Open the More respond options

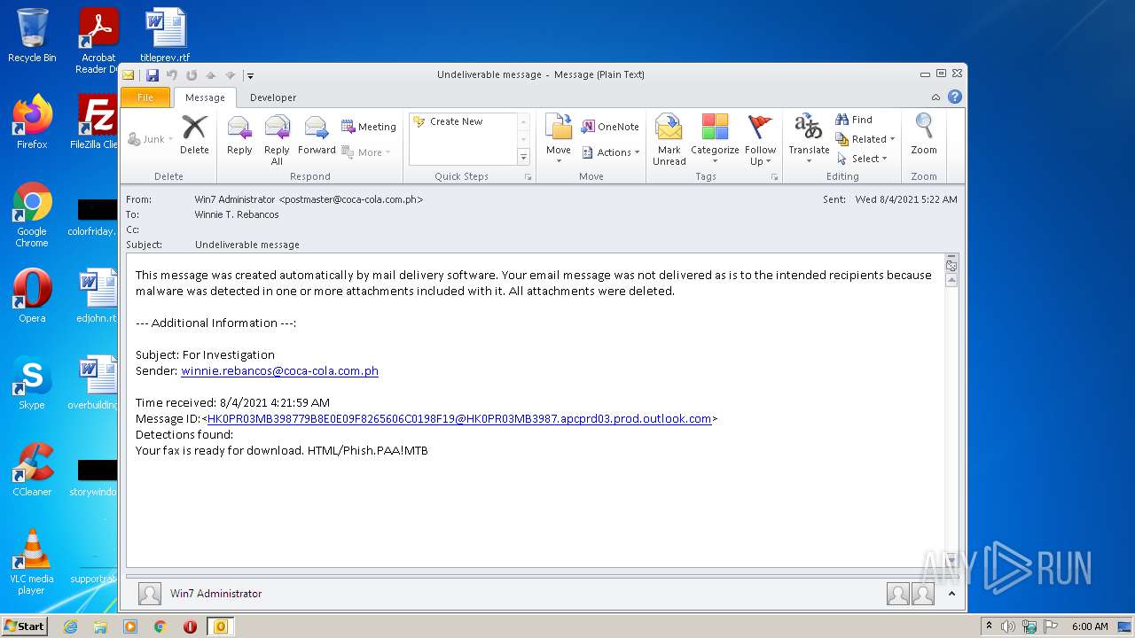point(366,152)
